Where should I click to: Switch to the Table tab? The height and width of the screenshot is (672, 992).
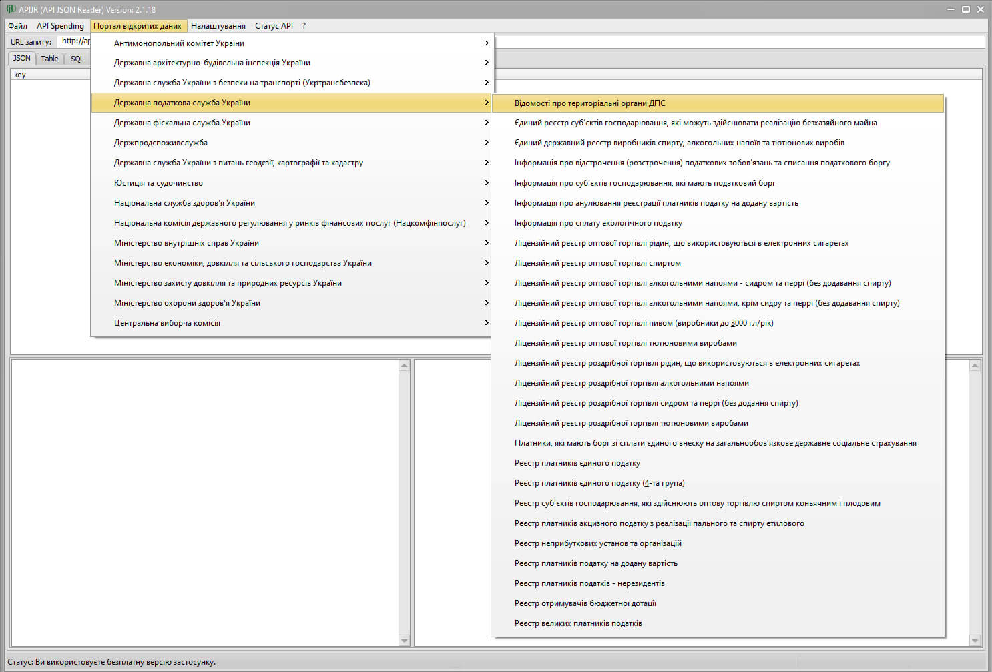(x=49, y=59)
